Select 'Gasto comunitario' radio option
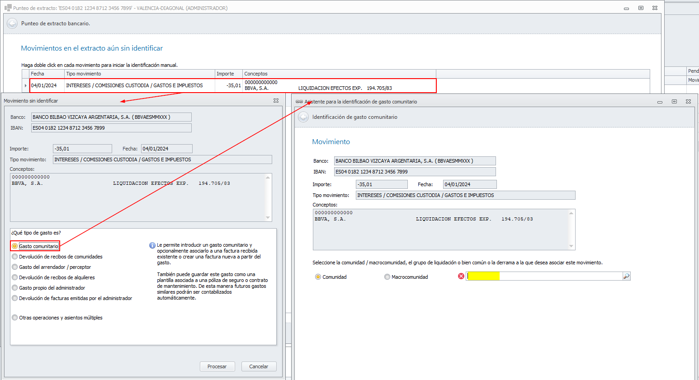This screenshot has height=380, width=699. (x=15, y=246)
